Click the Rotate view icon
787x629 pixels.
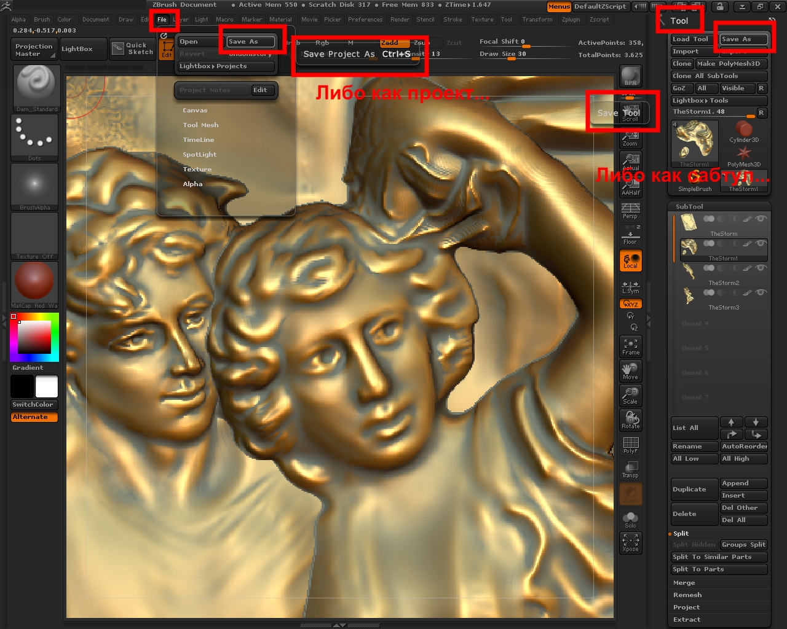(631, 421)
